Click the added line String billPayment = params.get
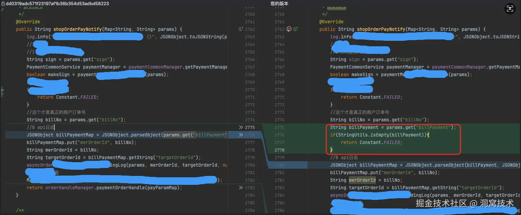 pyautogui.click(x=393, y=127)
